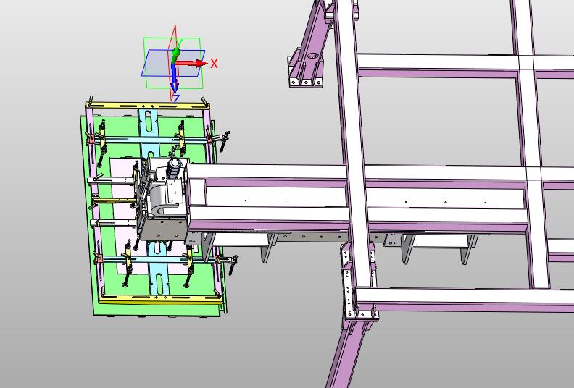The width and height of the screenshot is (574, 388).
Task: Select the yellow top crossbar of the fixture
Action: (x=148, y=106)
